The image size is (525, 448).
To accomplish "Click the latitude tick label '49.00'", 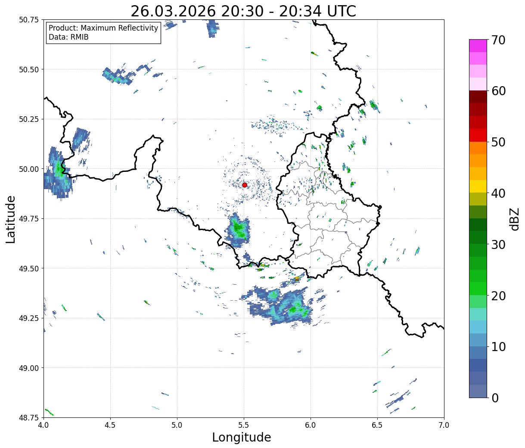I will (x=29, y=368).
